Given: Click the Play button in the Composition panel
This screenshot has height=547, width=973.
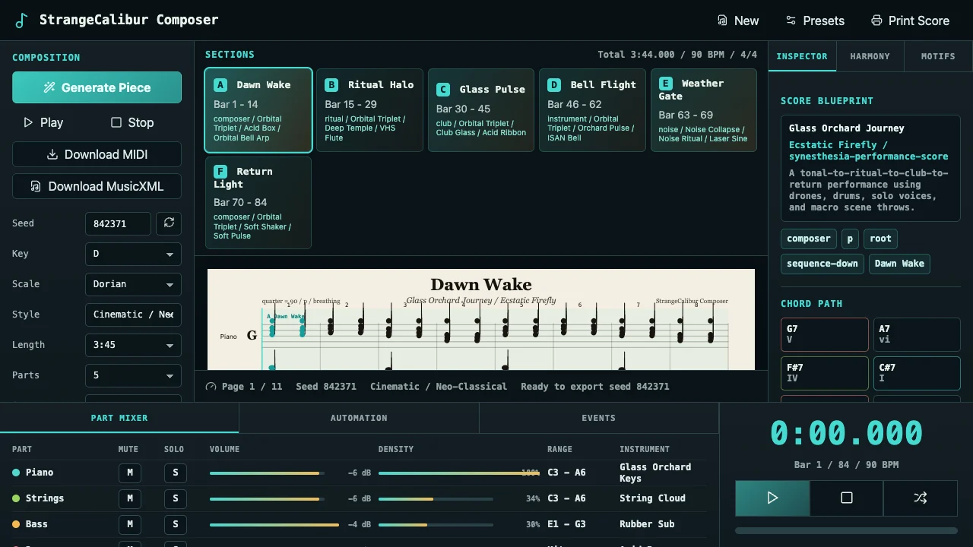Looking at the screenshot, I should click(43, 122).
